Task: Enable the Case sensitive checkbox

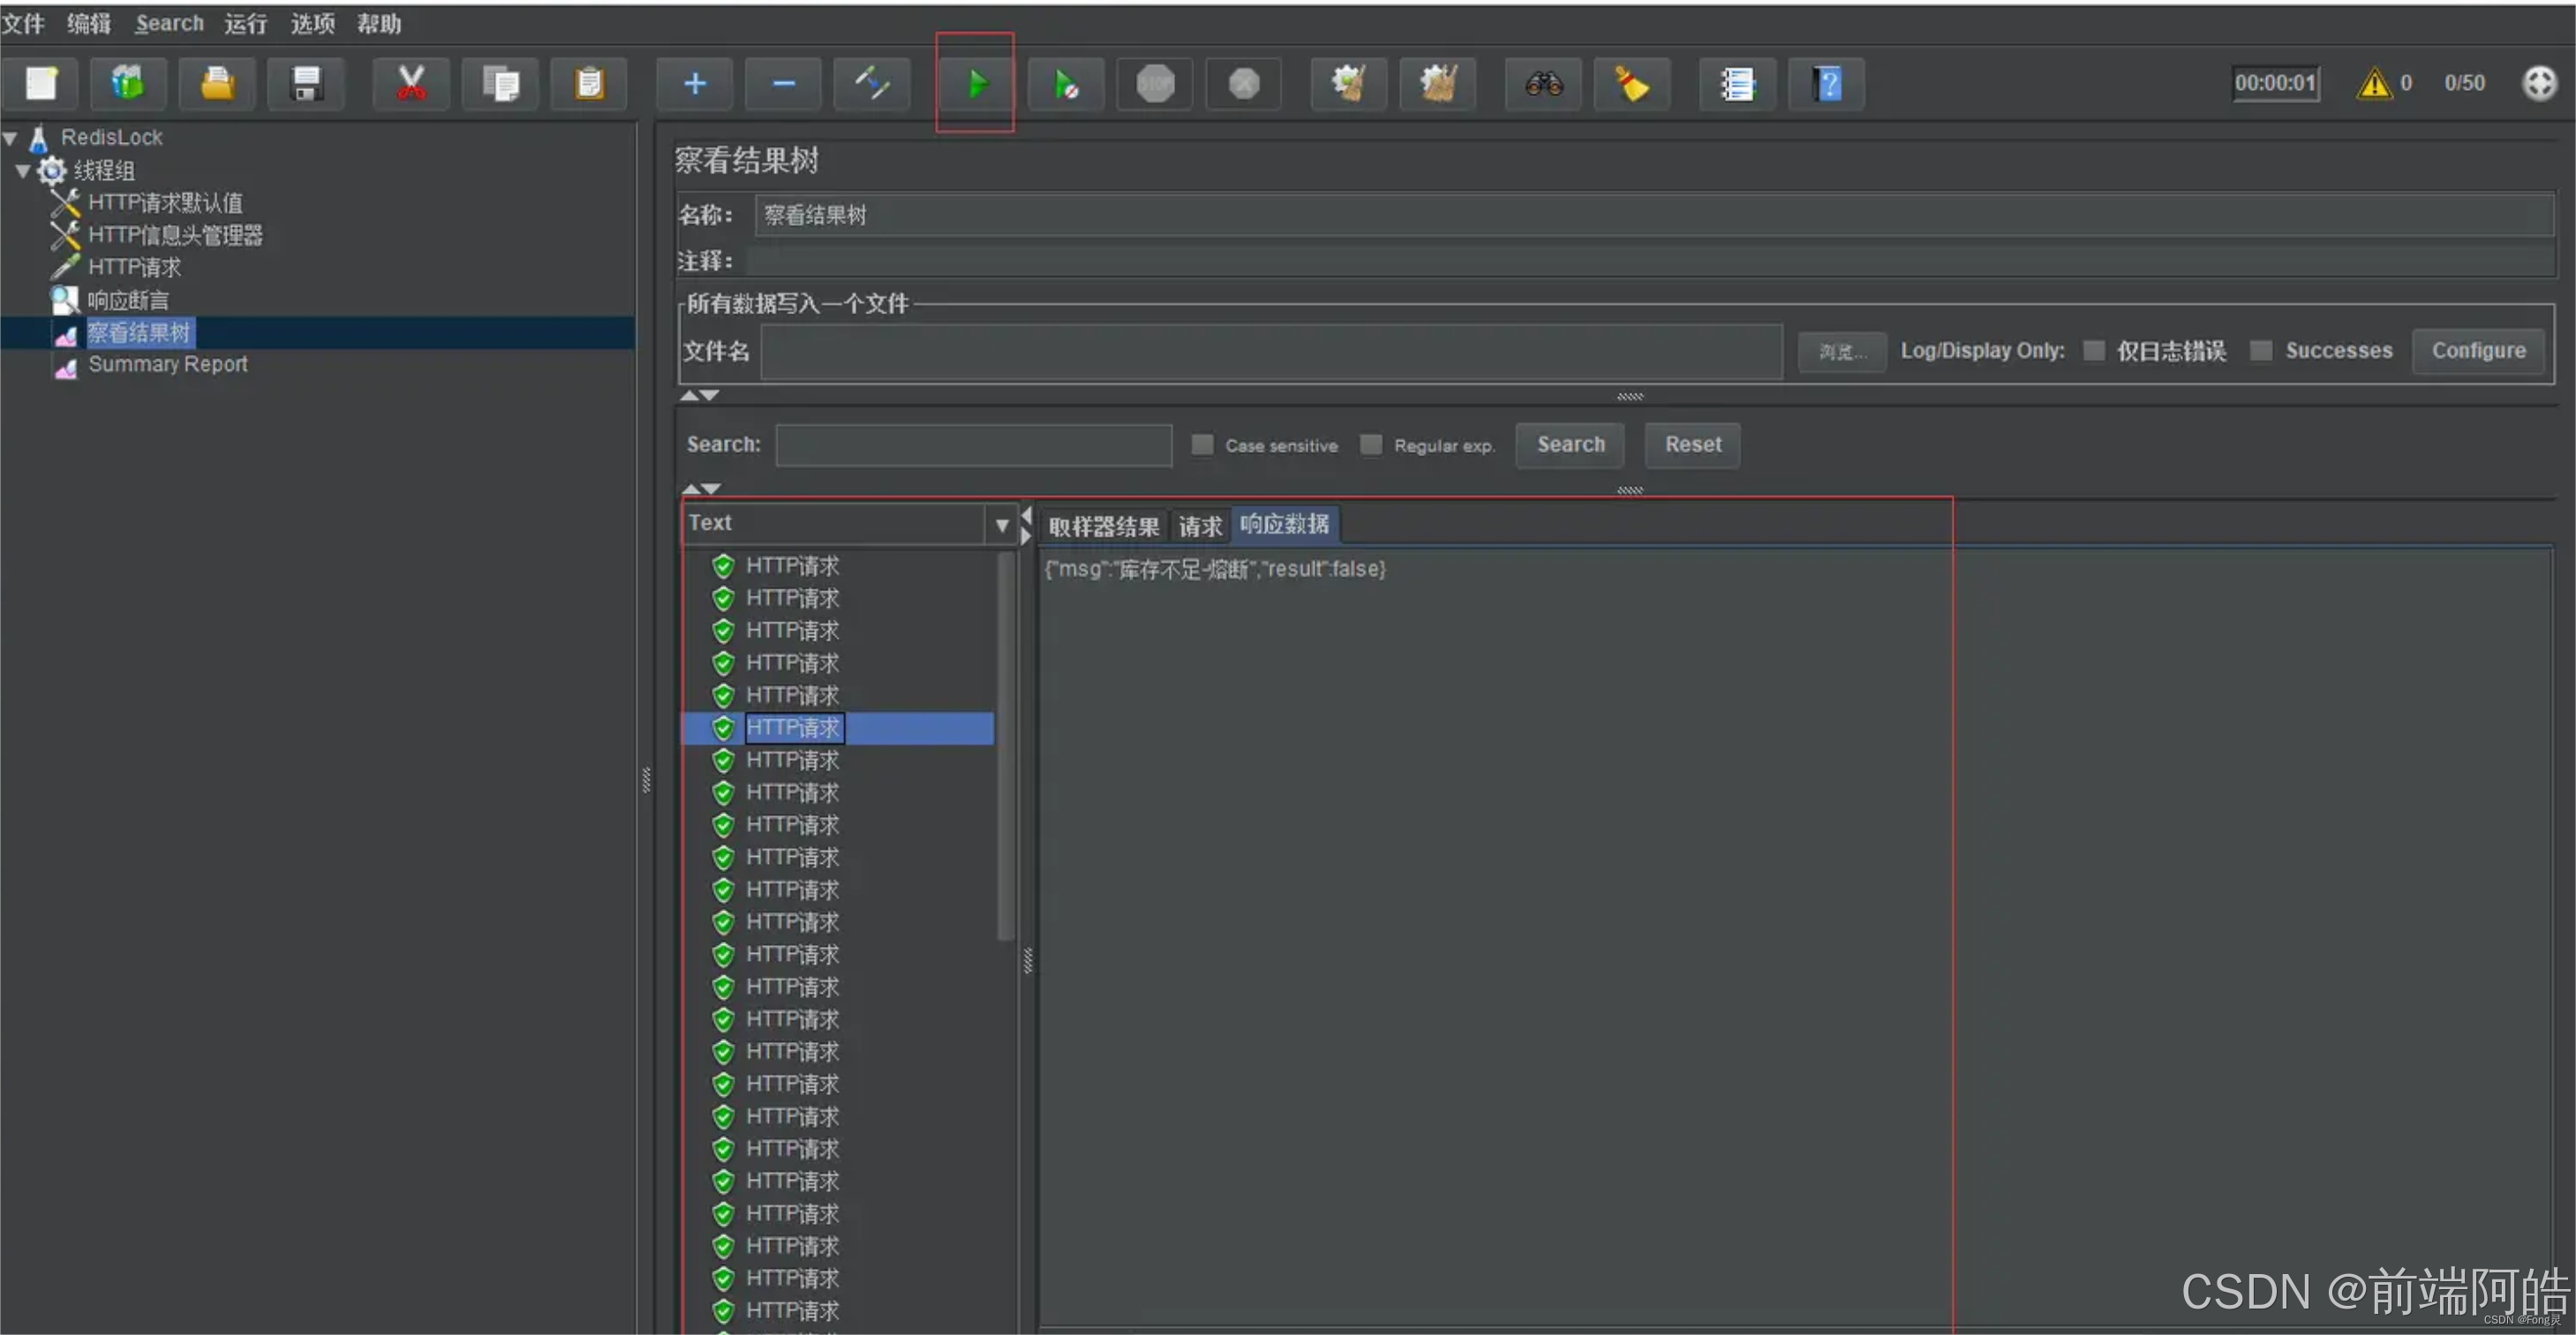Action: tap(1202, 445)
